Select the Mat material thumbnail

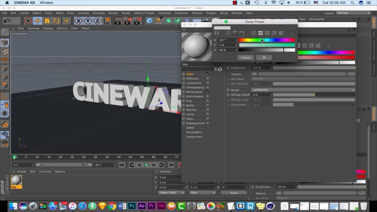tap(16, 180)
